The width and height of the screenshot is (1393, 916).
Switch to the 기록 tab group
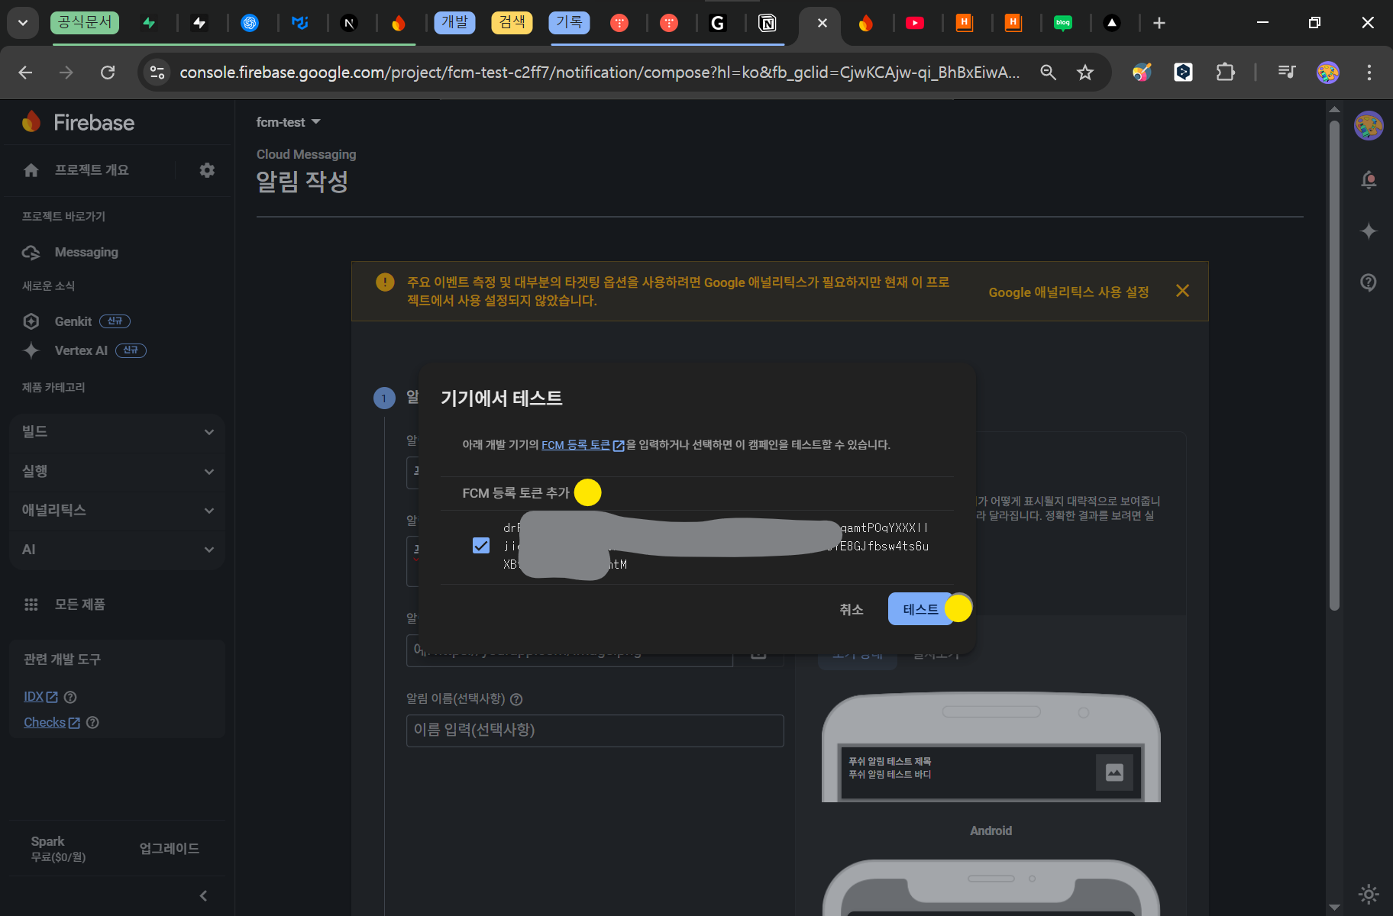[569, 22]
